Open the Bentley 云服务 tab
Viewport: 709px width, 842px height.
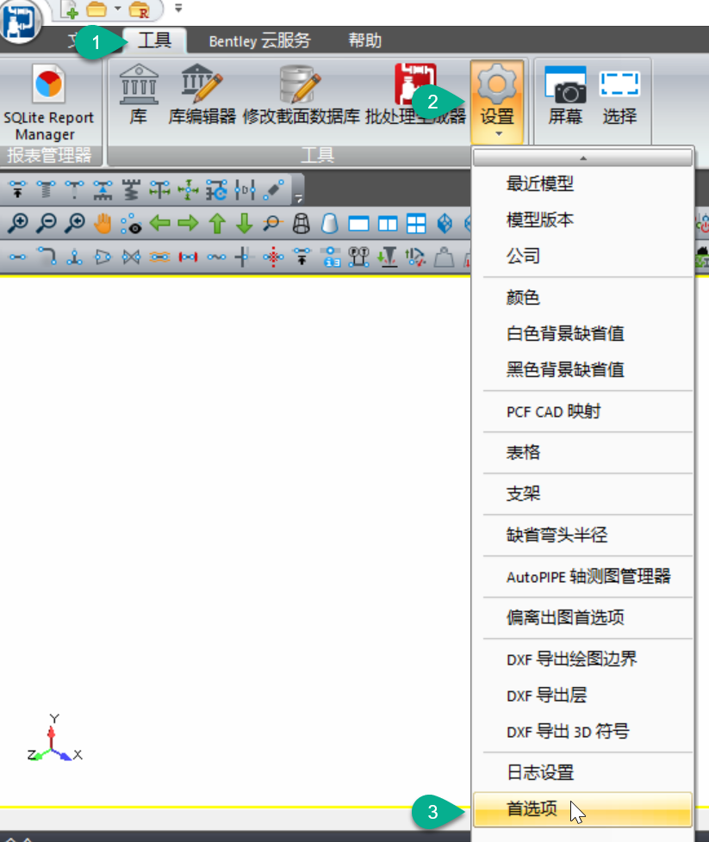click(x=259, y=40)
